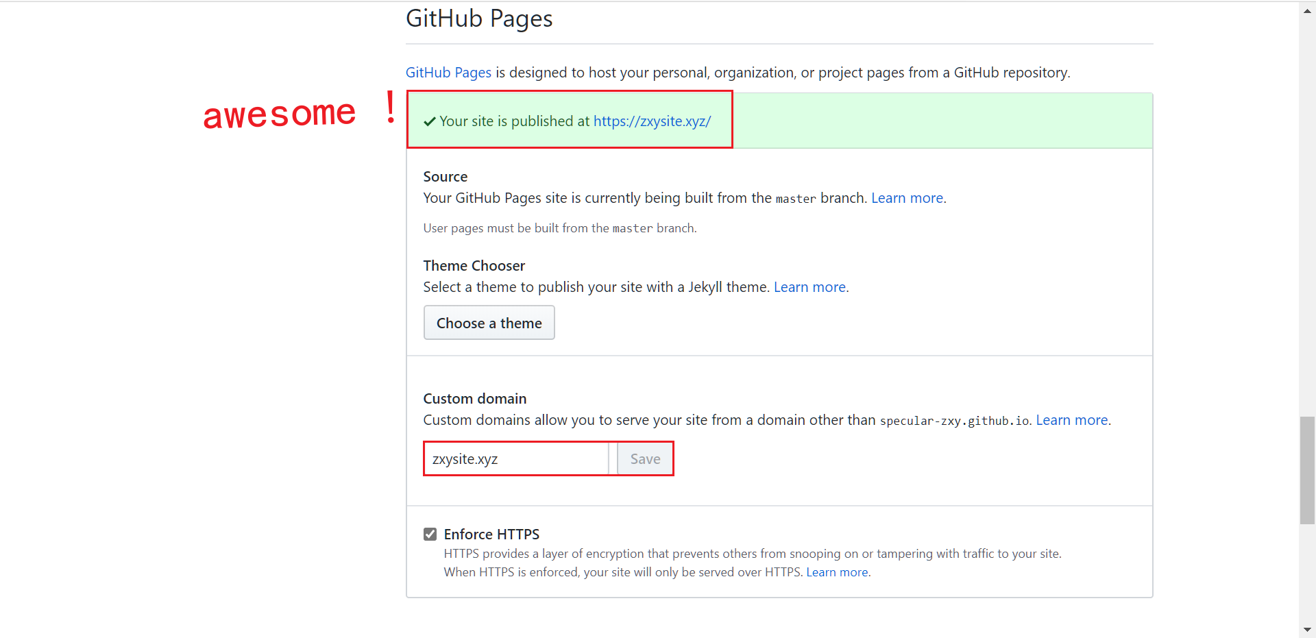The image size is (1316, 638).
Task: Click the scrollbar down arrow
Action: click(x=1306, y=629)
